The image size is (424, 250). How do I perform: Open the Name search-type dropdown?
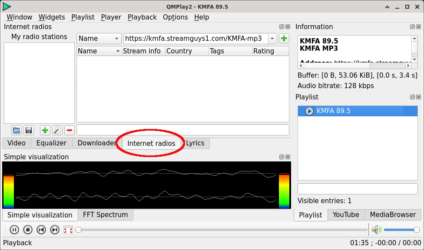[99, 38]
